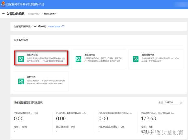Image resolution: width=188 pixels, height=140 pixels.
Task: Click the 增值税抵扣凭证已勾选情况 heading
Action: pos(28,102)
